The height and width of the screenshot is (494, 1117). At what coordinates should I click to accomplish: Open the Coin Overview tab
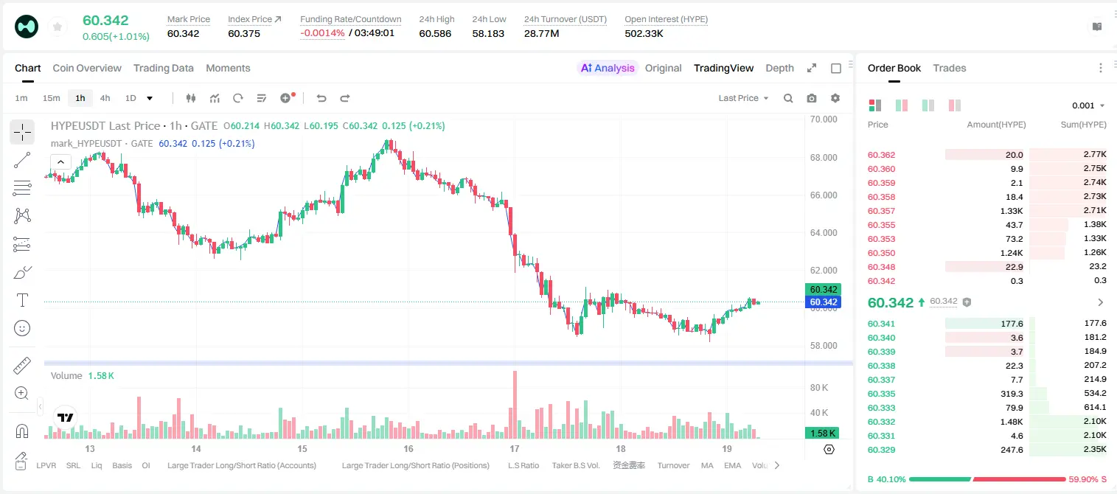coord(87,68)
